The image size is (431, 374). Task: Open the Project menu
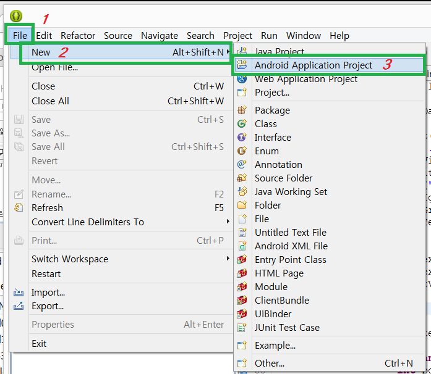(x=238, y=35)
